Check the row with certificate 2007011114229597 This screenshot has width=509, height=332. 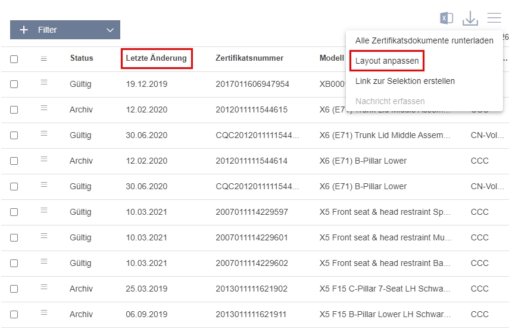tap(14, 212)
